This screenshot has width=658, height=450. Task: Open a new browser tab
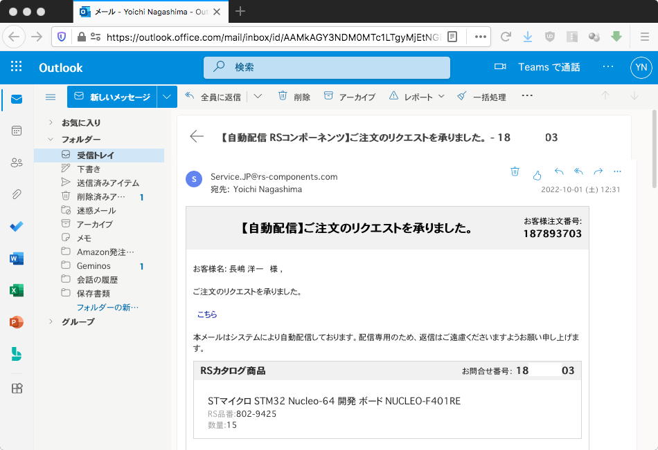coord(240,11)
